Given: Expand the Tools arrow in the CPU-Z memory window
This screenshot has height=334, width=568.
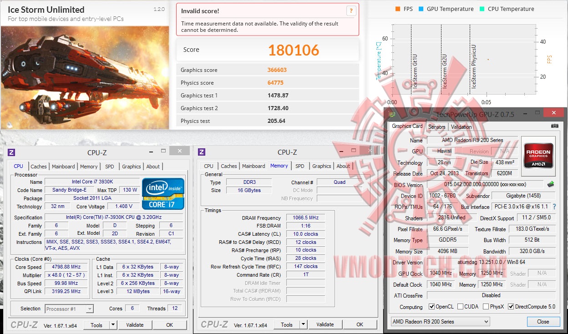Looking at the screenshot, I should point(304,324).
